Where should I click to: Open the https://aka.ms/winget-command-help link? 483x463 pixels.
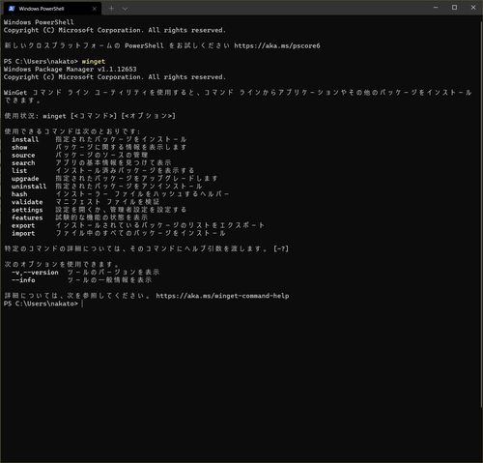(x=222, y=296)
